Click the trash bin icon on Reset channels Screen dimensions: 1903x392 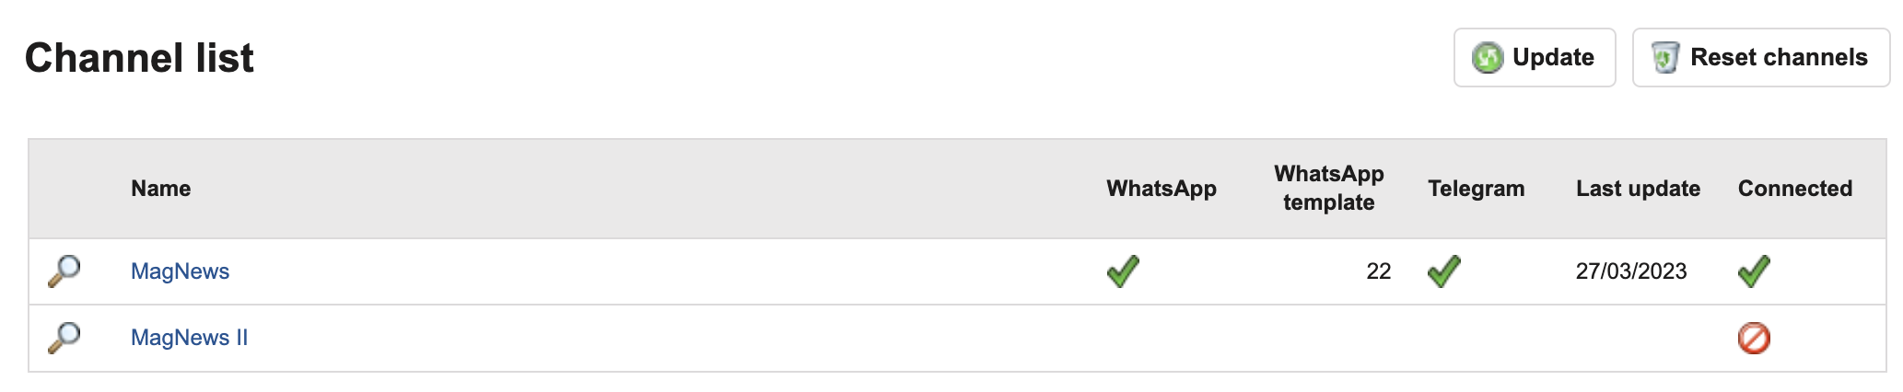pyautogui.click(x=1664, y=58)
